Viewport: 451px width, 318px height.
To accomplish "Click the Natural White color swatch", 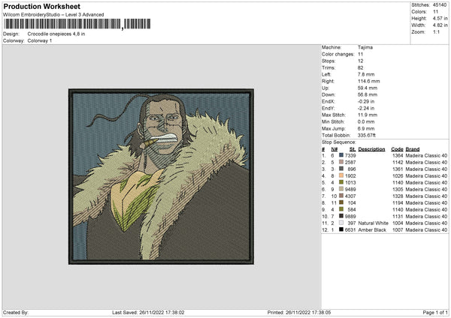I will [342, 223].
